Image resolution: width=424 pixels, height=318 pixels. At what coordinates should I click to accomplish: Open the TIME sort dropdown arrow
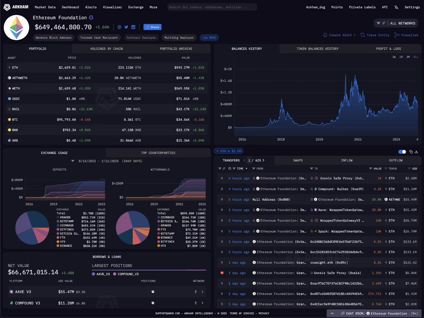tap(246, 169)
